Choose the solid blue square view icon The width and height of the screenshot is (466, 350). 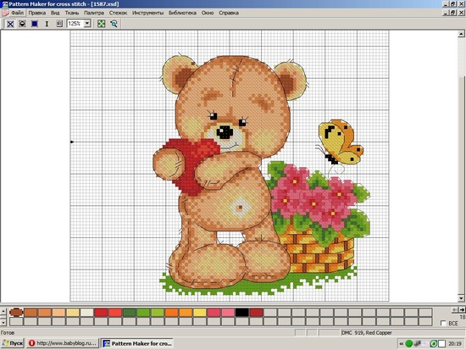click(x=35, y=24)
